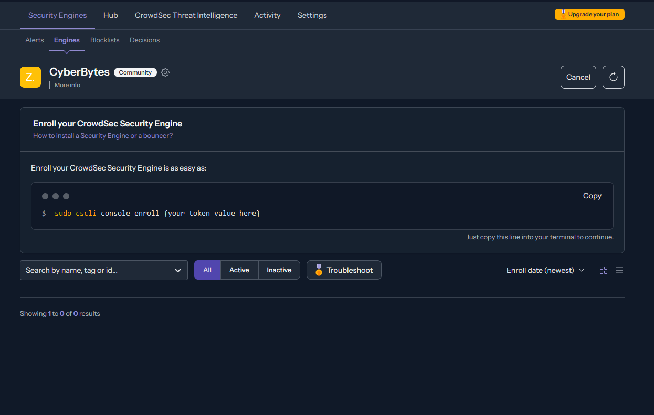
Task: Show More info under CyberBytes
Action: (67, 85)
